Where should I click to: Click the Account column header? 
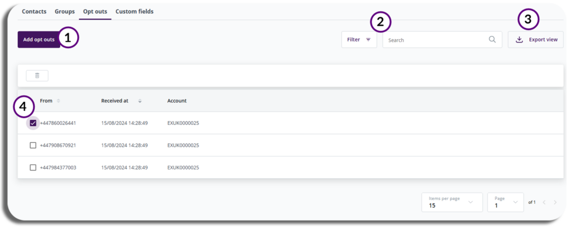point(177,101)
